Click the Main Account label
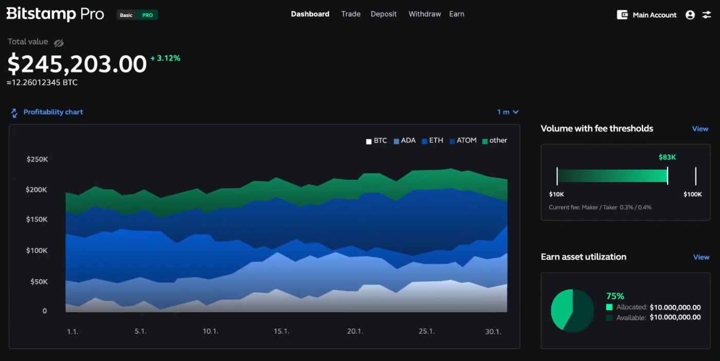 [x=655, y=15]
